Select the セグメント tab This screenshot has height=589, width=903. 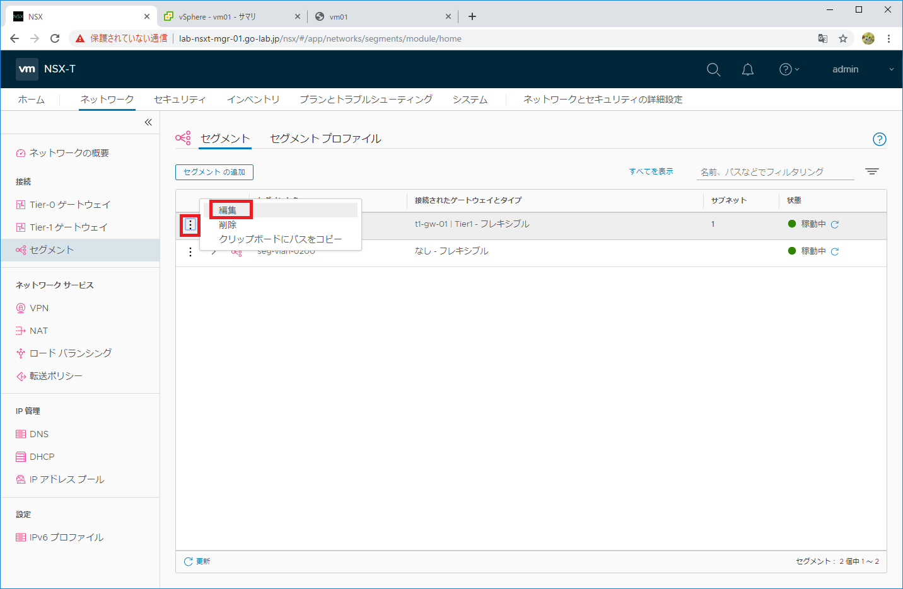click(x=225, y=139)
